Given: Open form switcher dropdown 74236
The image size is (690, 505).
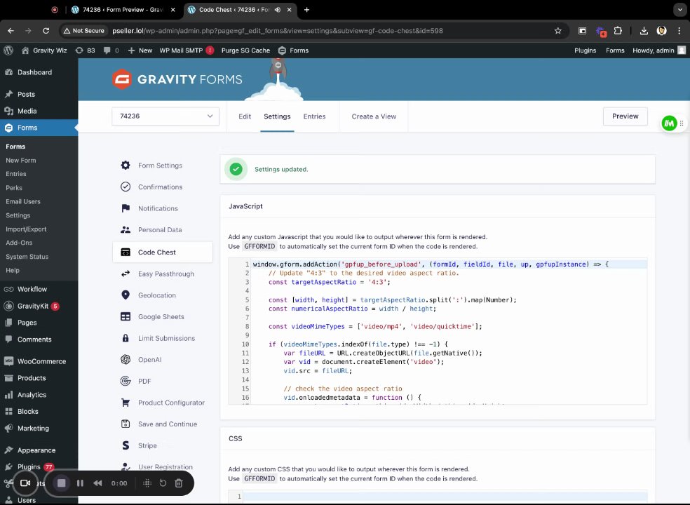Looking at the screenshot, I should coord(165,116).
